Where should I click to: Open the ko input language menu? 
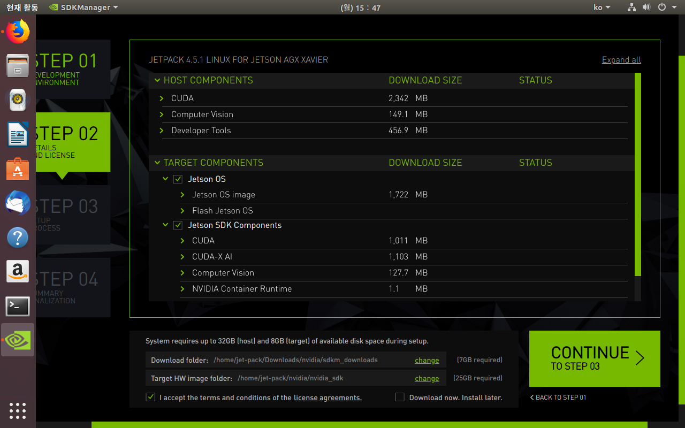(x=602, y=7)
